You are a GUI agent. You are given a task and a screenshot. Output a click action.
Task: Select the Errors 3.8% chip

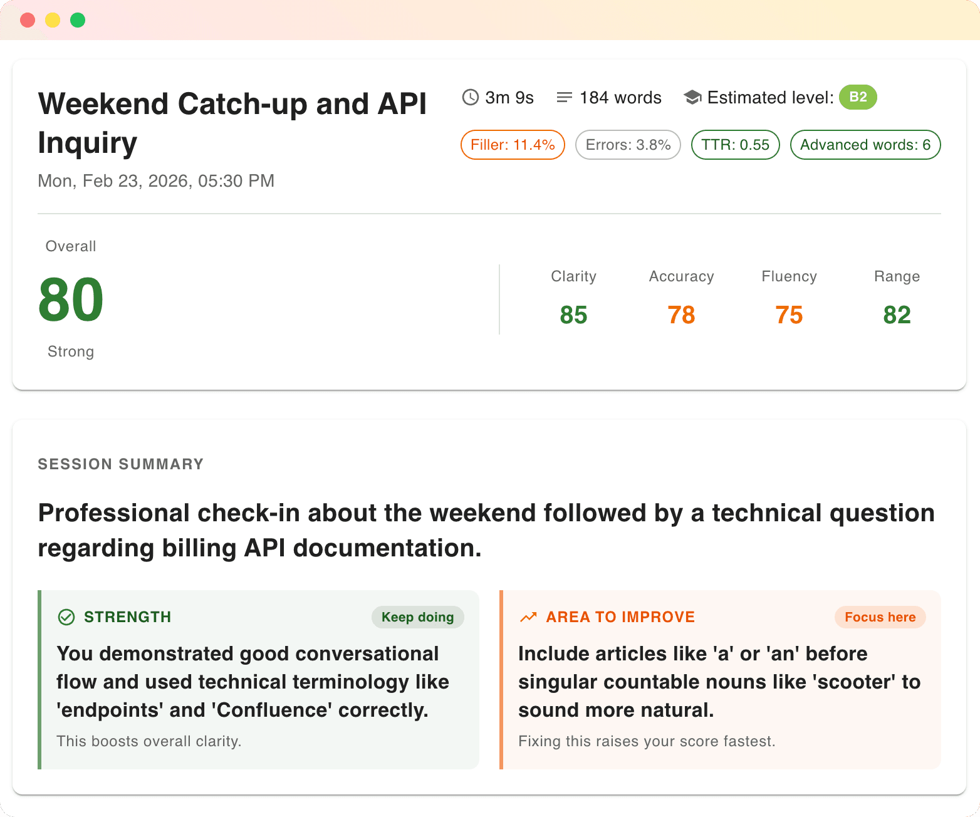point(628,145)
